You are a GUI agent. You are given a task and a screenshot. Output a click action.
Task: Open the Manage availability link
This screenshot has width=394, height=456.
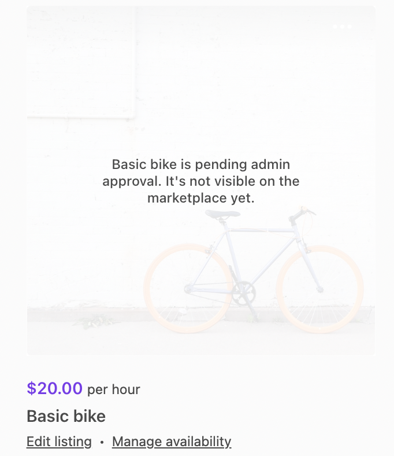[x=172, y=442]
